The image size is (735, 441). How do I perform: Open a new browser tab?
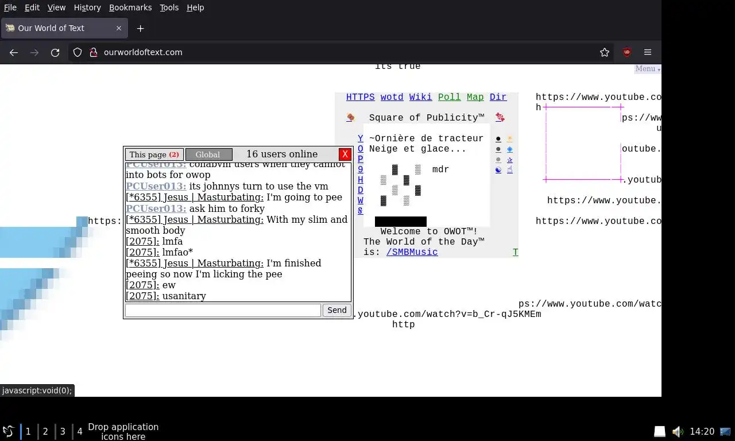click(140, 28)
